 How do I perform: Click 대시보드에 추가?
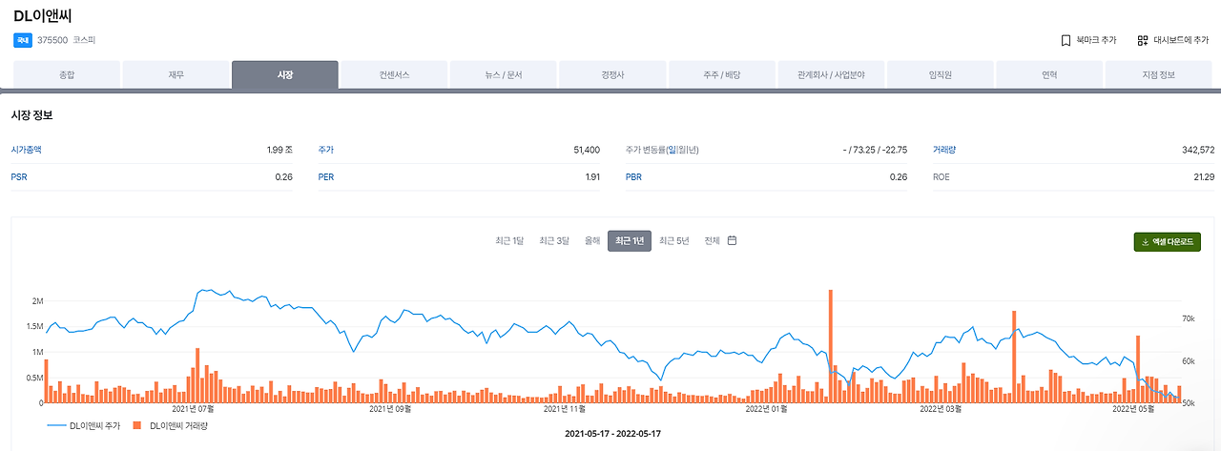(1172, 40)
